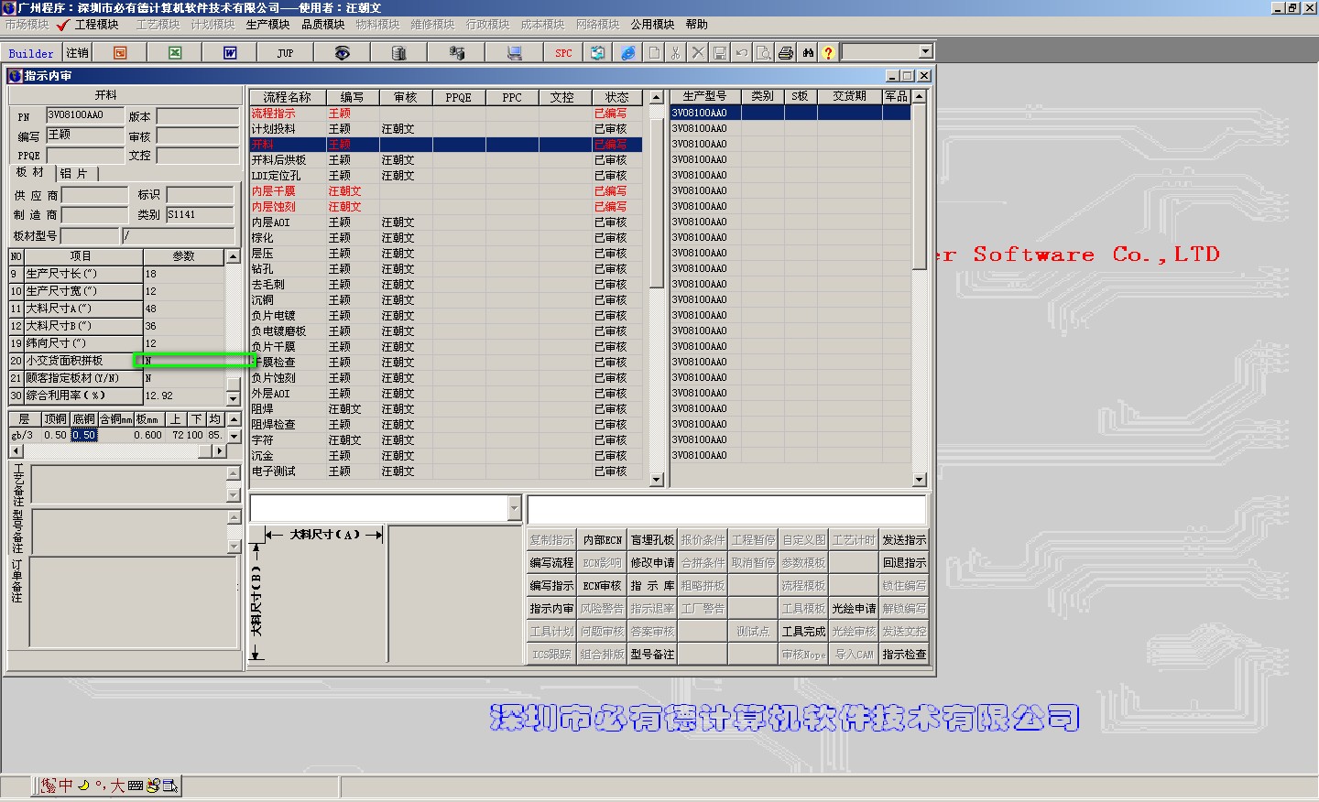Click the 综合利用率(%) parameter row

[116, 396]
